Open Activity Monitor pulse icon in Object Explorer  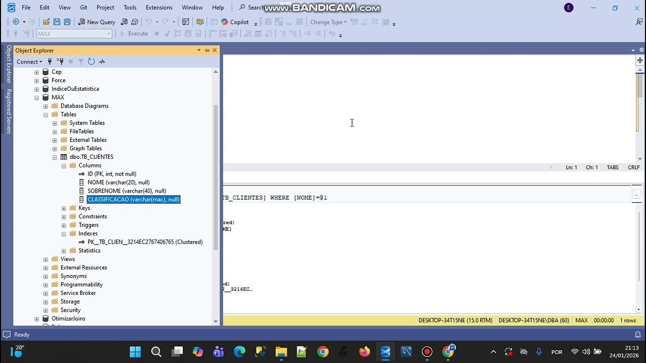click(102, 62)
